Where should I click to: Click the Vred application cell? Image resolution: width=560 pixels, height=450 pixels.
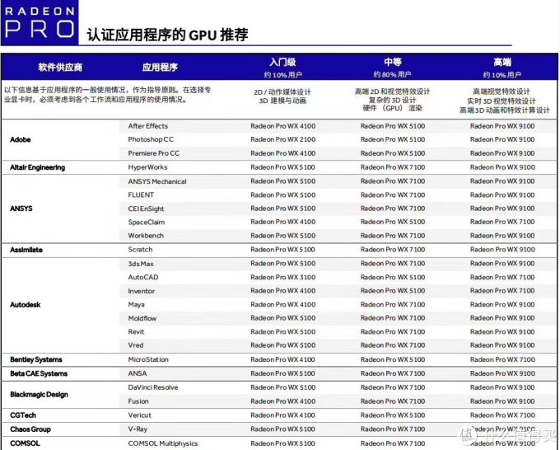coord(135,345)
